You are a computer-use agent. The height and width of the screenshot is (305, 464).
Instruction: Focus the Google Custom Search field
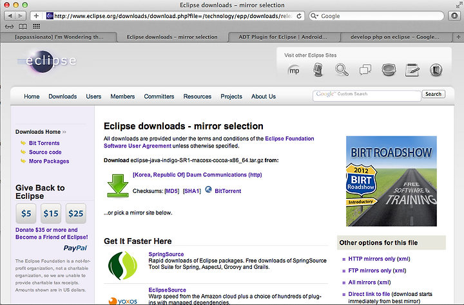[x=367, y=96]
